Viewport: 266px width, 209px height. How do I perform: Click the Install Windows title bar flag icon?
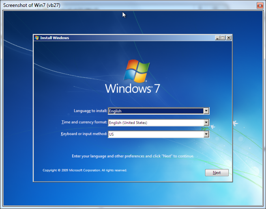(x=36, y=38)
